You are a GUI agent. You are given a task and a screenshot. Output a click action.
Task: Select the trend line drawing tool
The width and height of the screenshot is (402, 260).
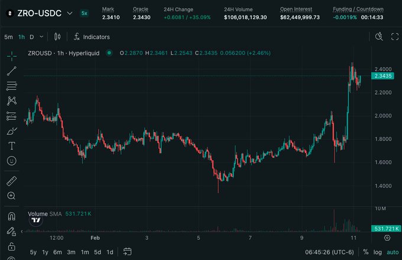pos(12,71)
